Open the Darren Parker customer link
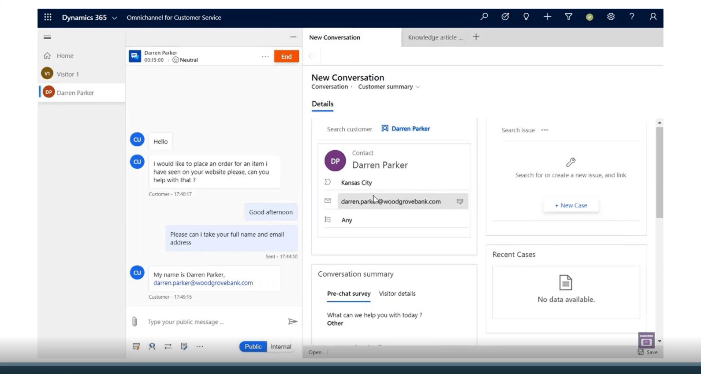The image size is (701, 374). tap(410, 129)
